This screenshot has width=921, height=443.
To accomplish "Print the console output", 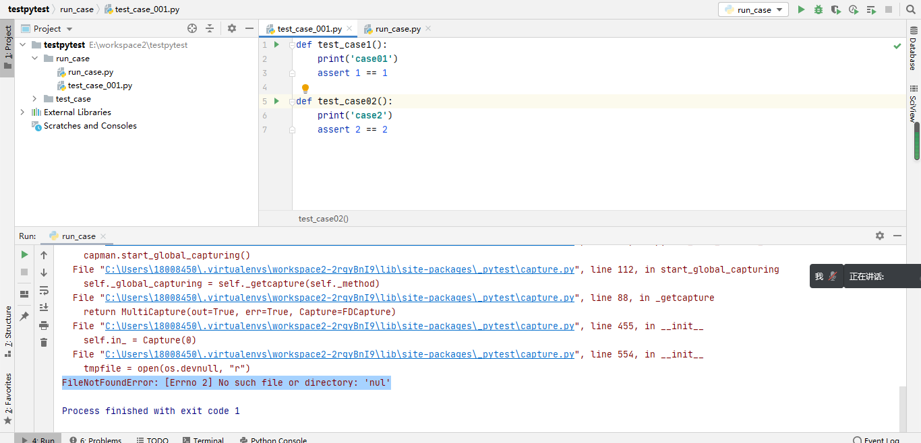I will coord(44,325).
